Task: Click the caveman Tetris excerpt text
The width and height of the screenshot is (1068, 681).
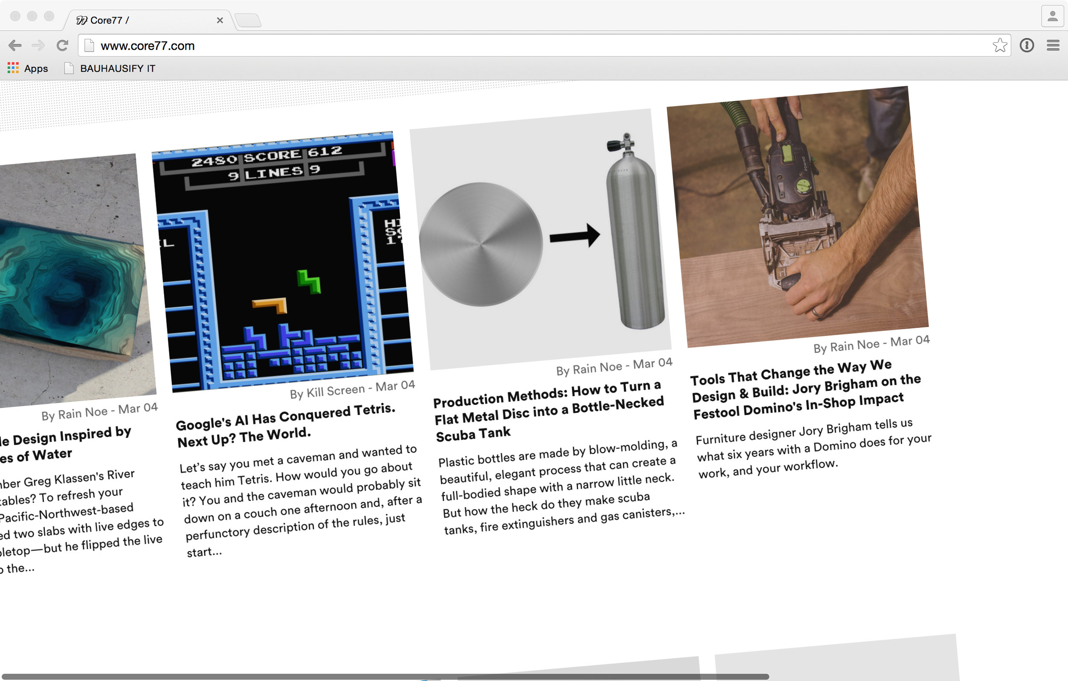Action: (302, 501)
